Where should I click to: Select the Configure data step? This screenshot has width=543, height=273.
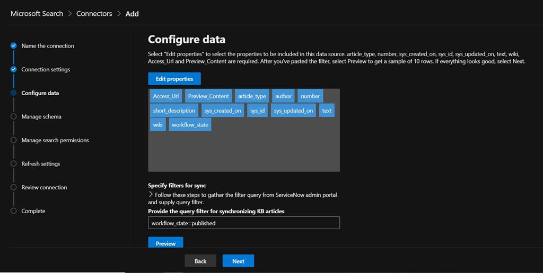40,93
